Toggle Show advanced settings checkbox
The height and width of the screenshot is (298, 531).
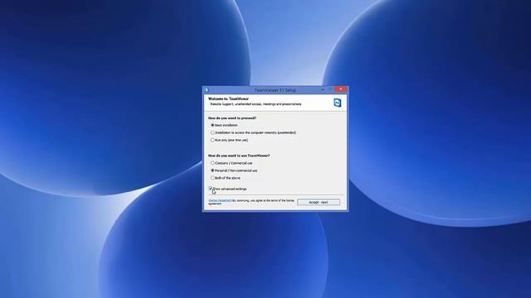click(x=210, y=189)
